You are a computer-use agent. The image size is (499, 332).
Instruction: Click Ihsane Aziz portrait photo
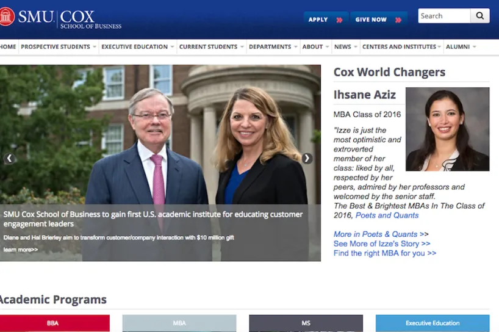click(447, 129)
